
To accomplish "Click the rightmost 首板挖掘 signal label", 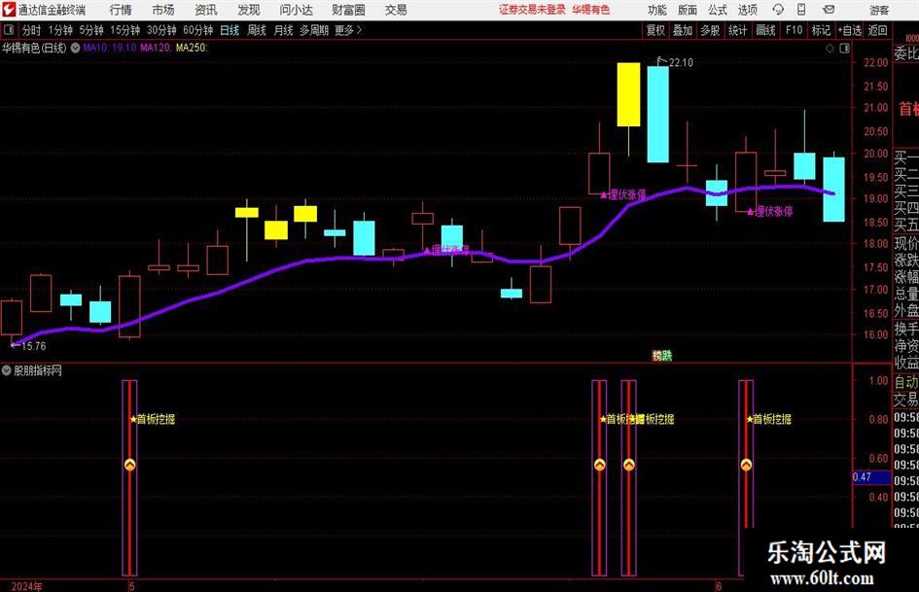I will (x=769, y=419).
